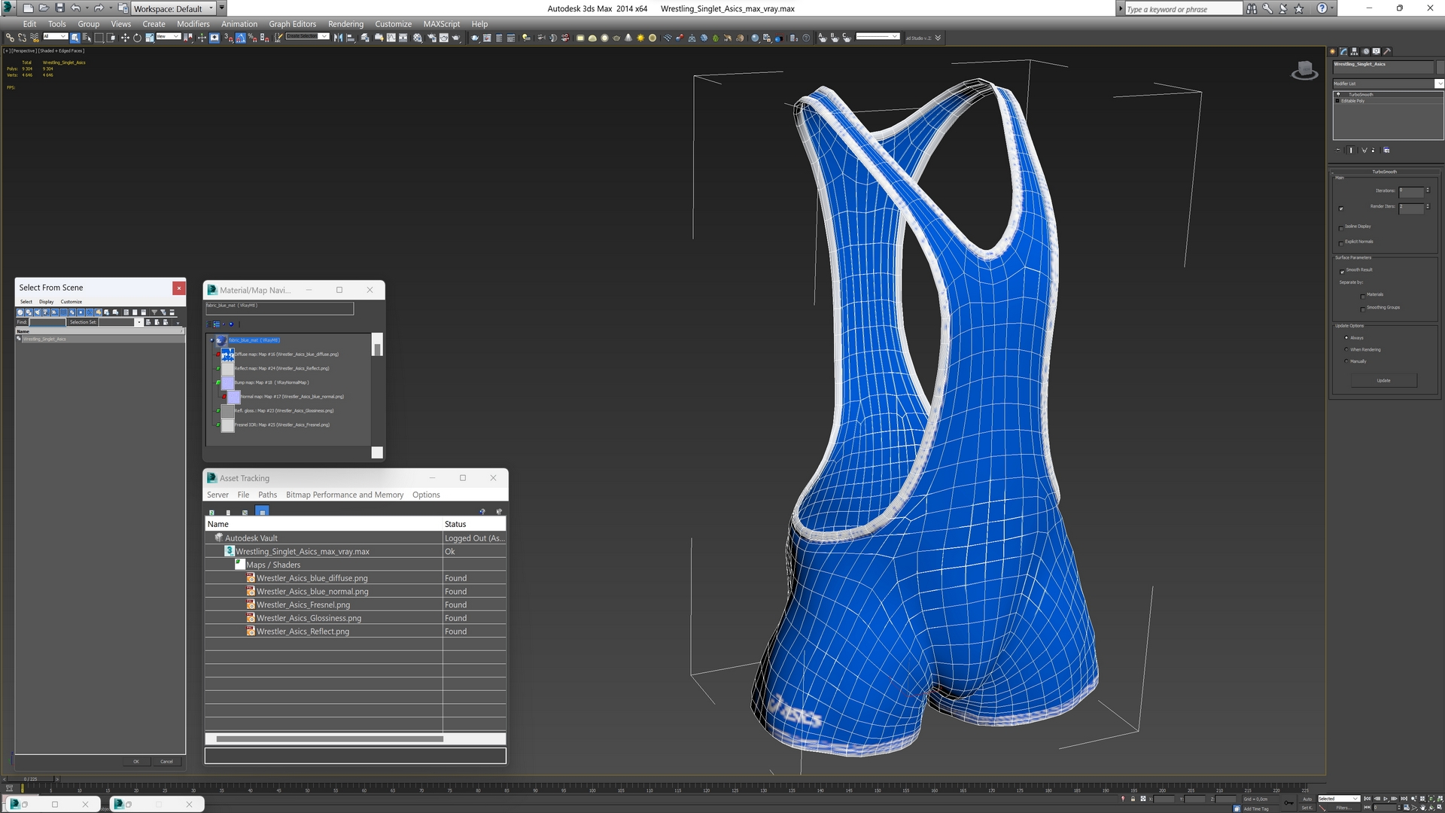Viewport: 1445px width, 813px height.
Task: Open the Create Selection set dropdown
Action: [307, 36]
